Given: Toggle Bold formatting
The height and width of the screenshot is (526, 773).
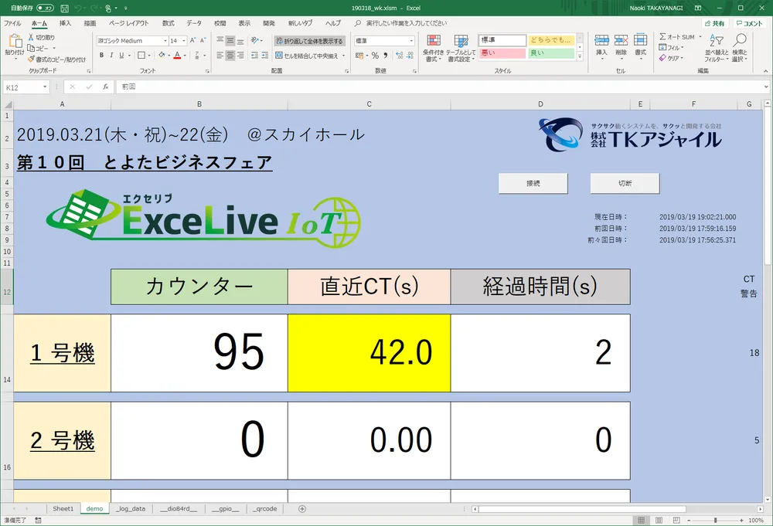Looking at the screenshot, I should point(101,55).
